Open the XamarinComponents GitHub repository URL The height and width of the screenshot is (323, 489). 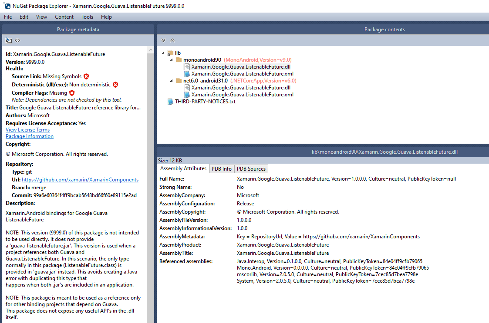tap(80, 180)
